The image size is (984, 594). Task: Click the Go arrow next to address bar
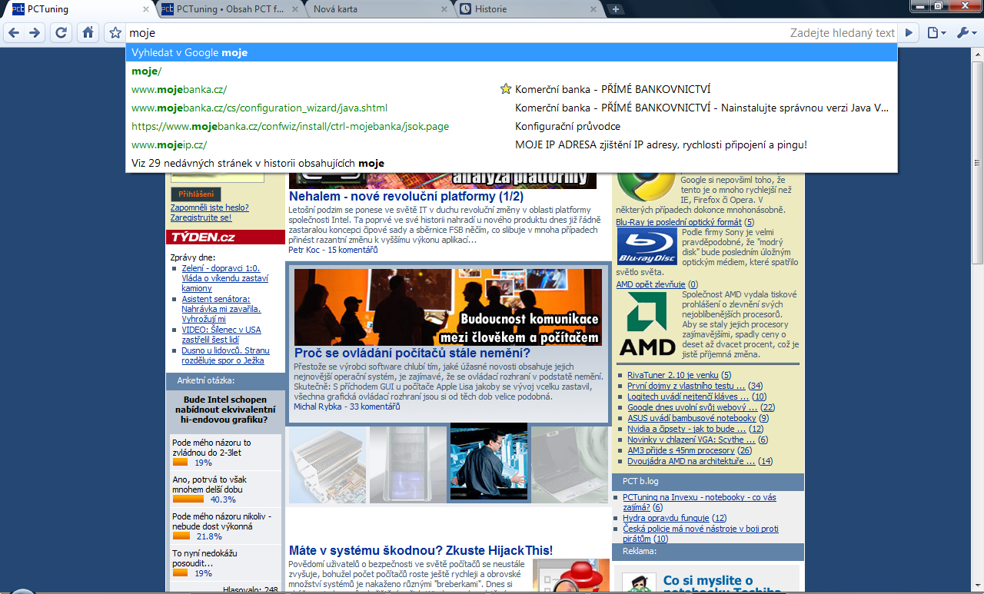coord(909,33)
